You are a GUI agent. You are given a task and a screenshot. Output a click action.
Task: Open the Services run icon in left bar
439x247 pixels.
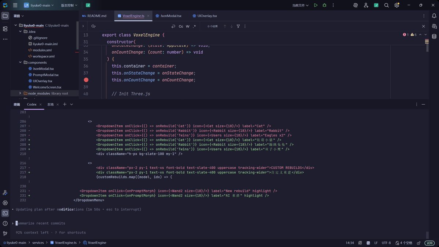5,203
